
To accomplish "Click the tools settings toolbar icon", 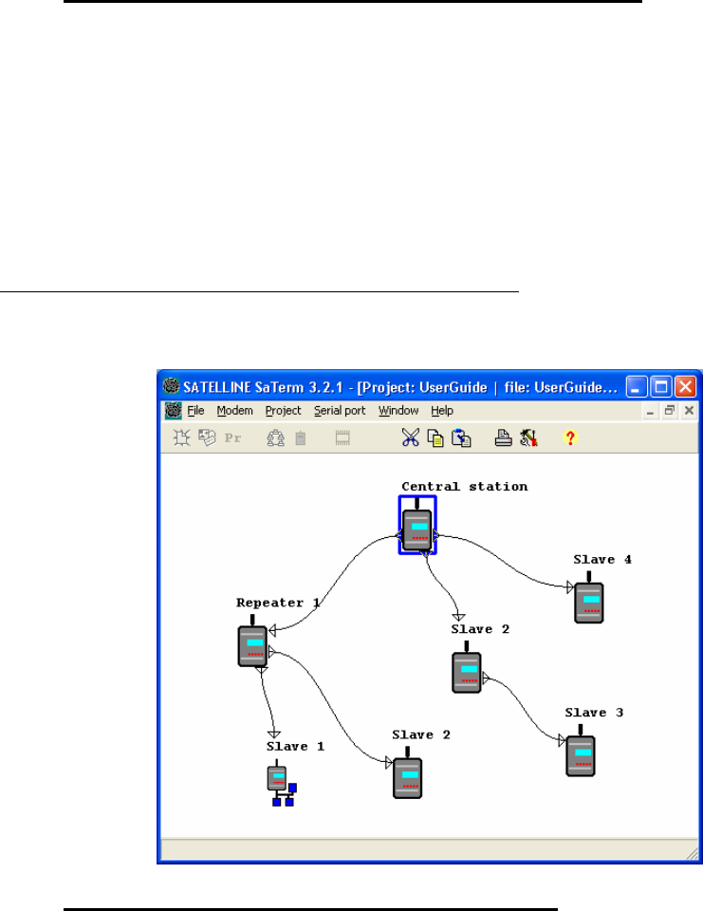I will click(528, 437).
